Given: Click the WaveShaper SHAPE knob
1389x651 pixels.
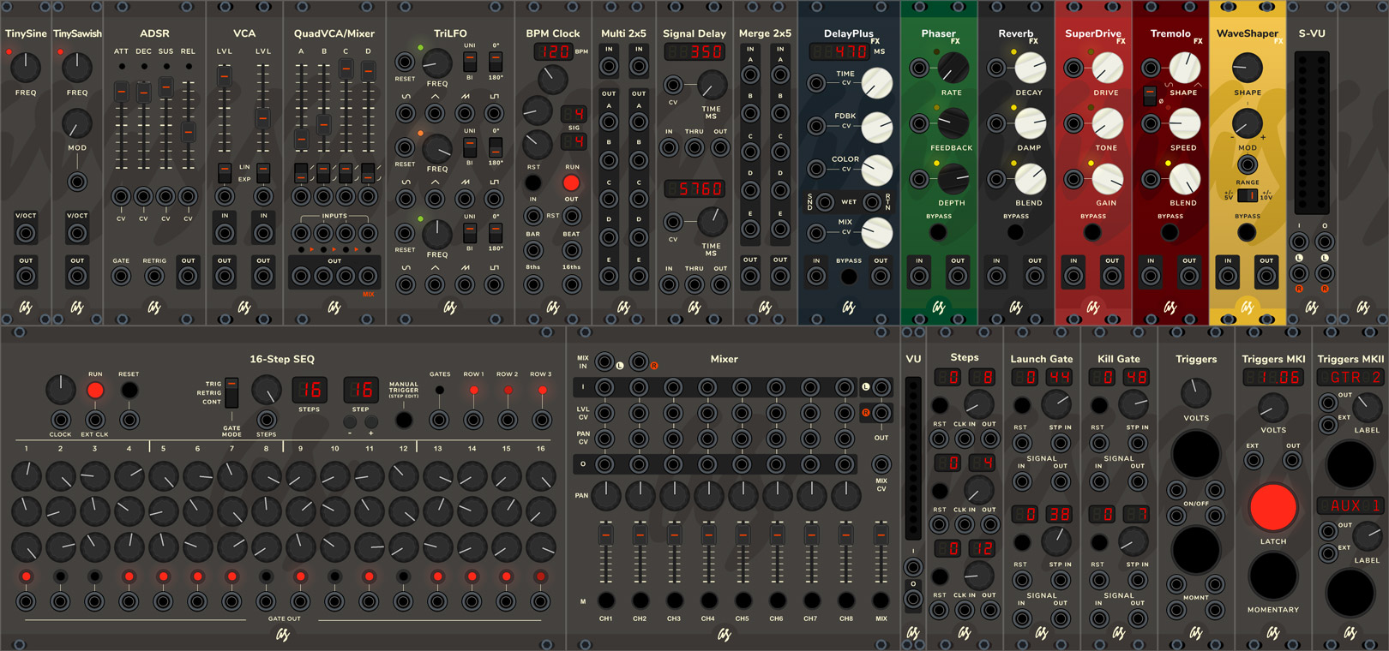Looking at the screenshot, I should coord(1248,68).
